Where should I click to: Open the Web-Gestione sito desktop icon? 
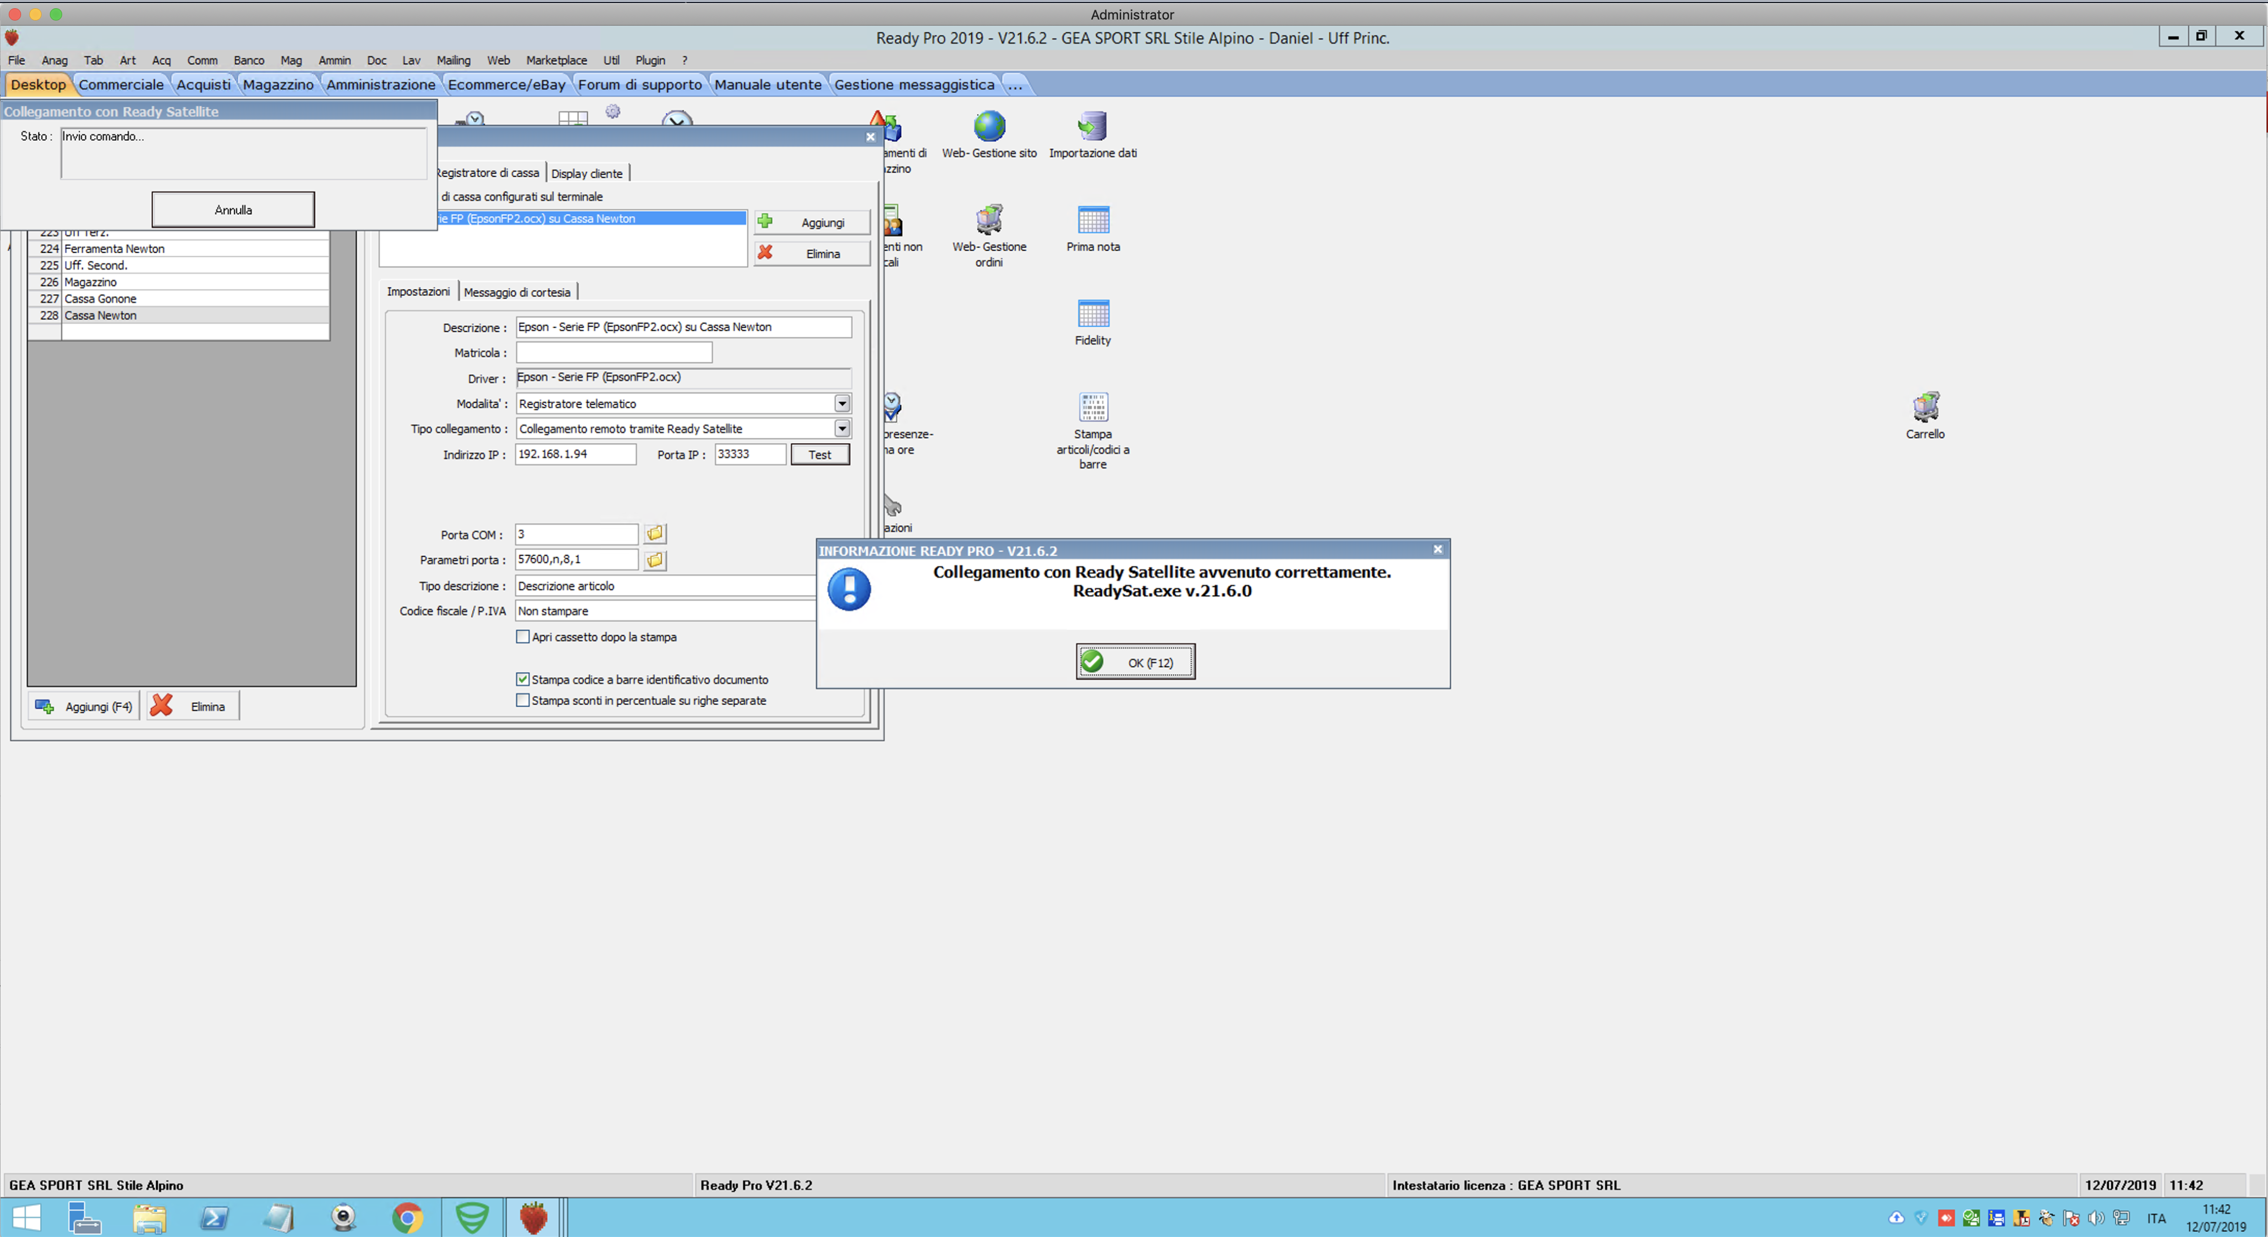989,128
